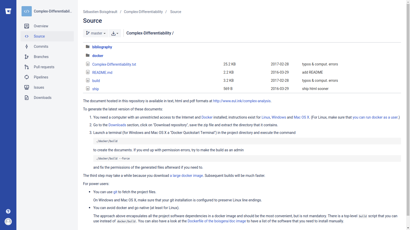
Task: Click the page vertical scrollbar
Action: pos(408,110)
